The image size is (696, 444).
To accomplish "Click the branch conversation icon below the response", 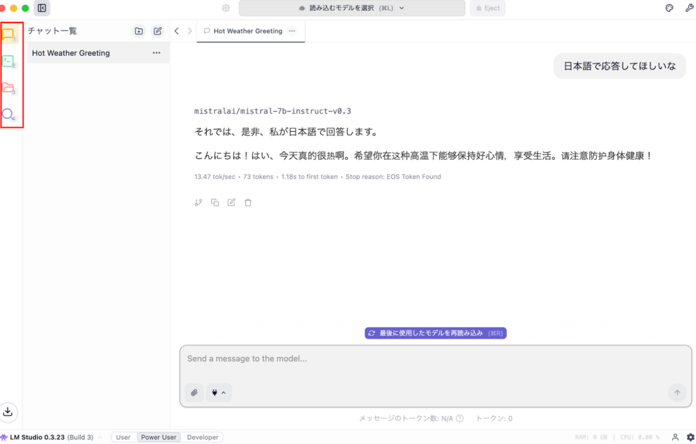I will 198,203.
